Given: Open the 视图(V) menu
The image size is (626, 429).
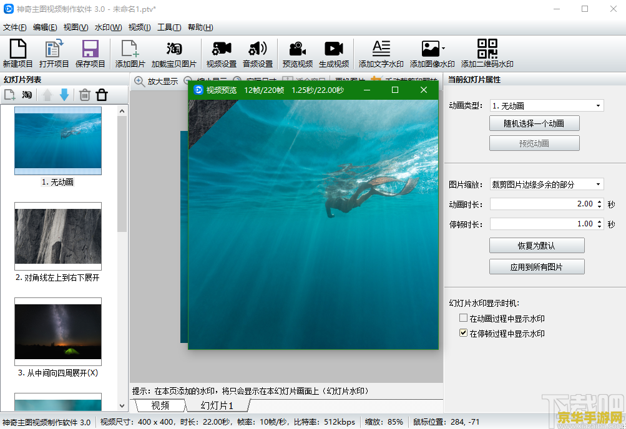Looking at the screenshot, I should click(x=76, y=27).
